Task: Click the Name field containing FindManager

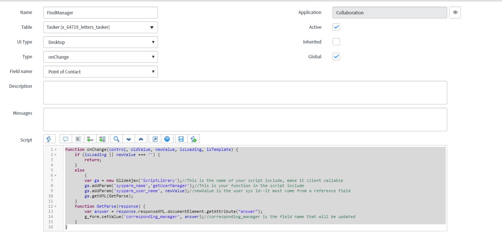Action: pyautogui.click(x=101, y=13)
